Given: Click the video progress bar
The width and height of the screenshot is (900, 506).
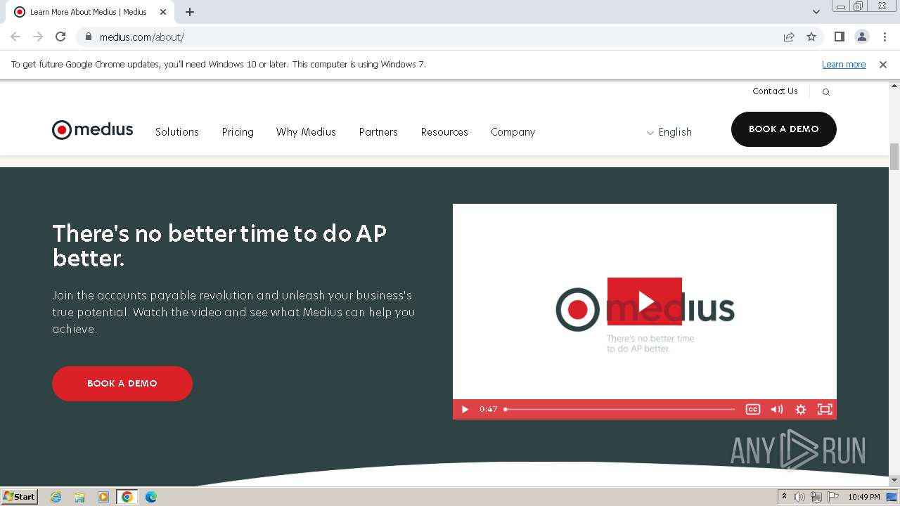Looking at the screenshot, I should coord(619,409).
